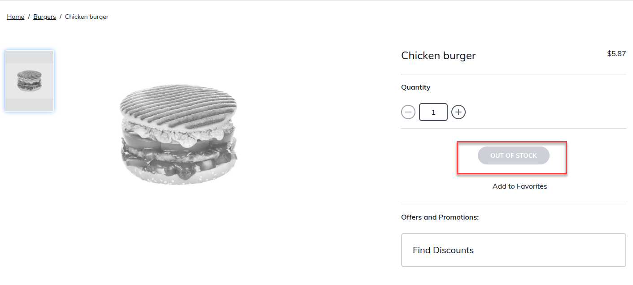Viewport: 633px width, 285px height.
Task: Click the Chicken burger breadcrumb text
Action: point(87,17)
